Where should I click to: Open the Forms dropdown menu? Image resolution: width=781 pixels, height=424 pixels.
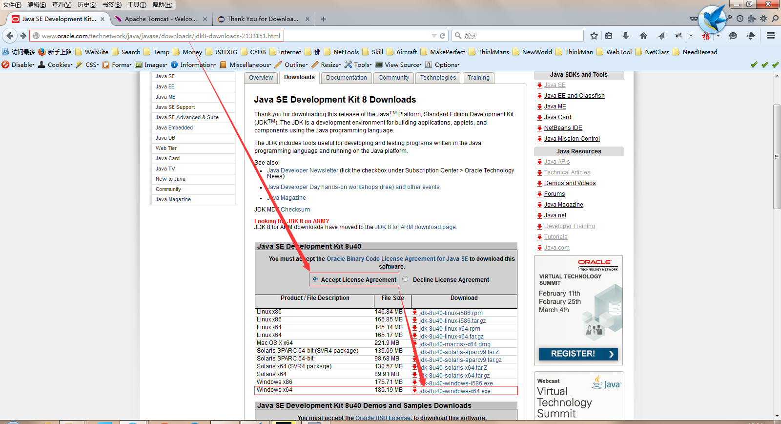pos(117,64)
